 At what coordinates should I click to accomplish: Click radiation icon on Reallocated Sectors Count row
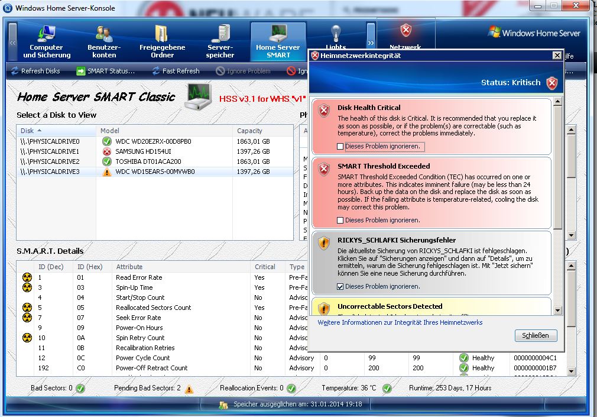pyautogui.click(x=27, y=308)
